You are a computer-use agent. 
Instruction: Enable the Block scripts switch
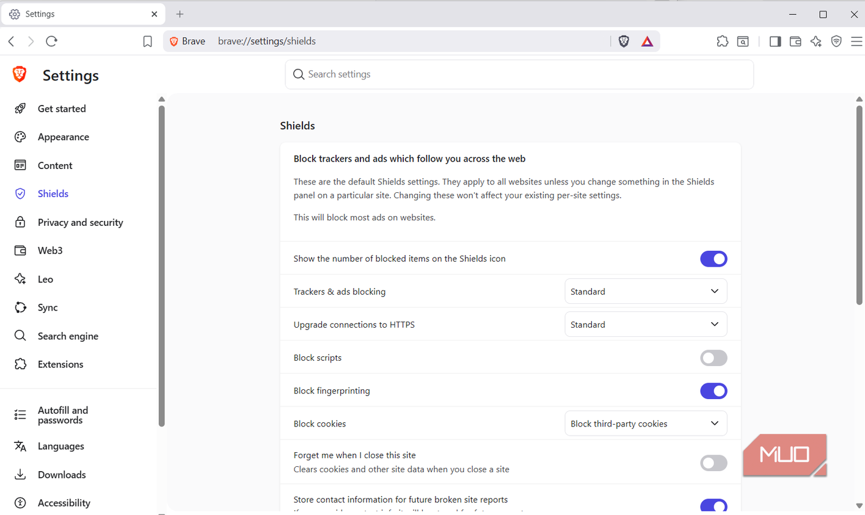tap(714, 358)
